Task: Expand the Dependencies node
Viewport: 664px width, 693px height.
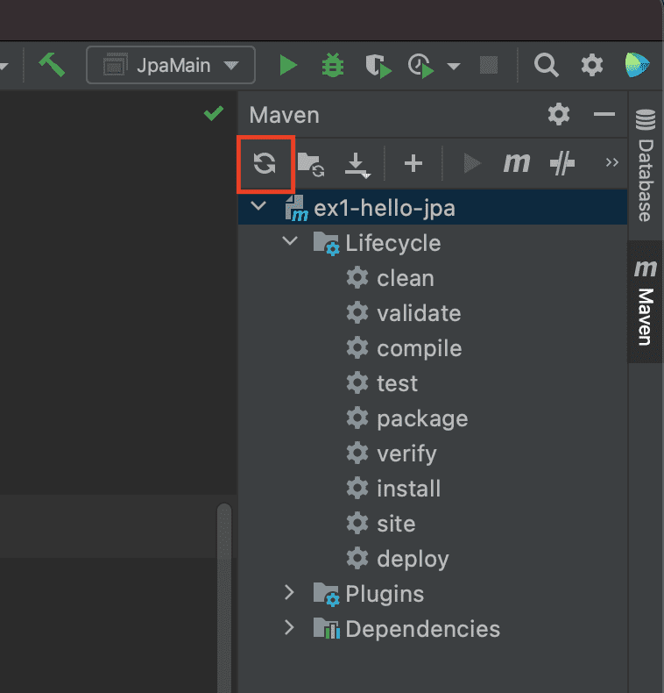Action: click(290, 627)
